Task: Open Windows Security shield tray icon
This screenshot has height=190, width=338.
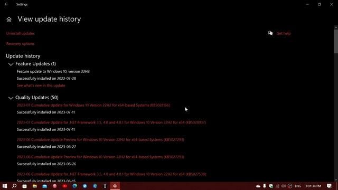Action: pyautogui.click(x=271, y=186)
